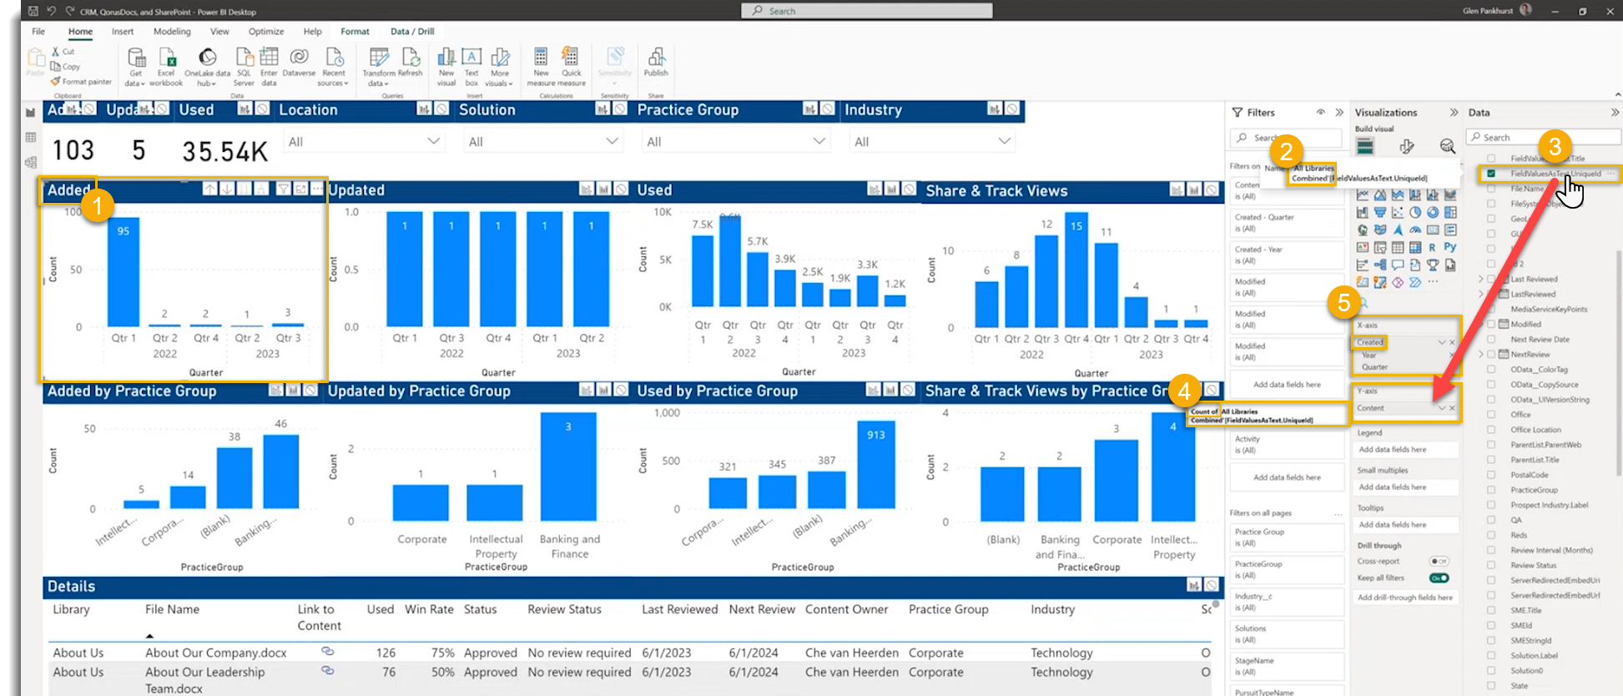Select the Python visual (Py) icon

point(1450,247)
